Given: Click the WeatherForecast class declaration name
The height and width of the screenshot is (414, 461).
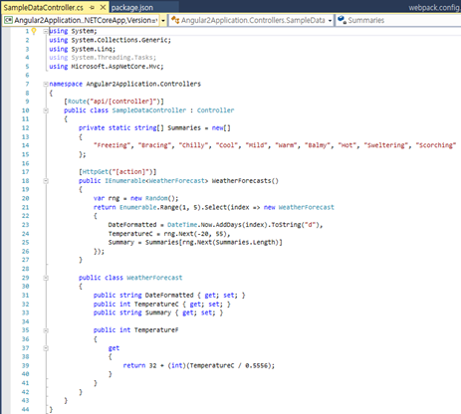Looking at the screenshot, I should pos(154,278).
